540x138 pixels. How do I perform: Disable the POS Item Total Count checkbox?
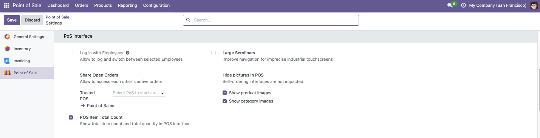(x=71, y=117)
